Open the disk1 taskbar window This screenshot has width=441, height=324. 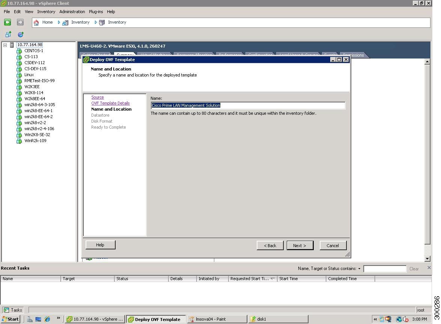pos(278,319)
